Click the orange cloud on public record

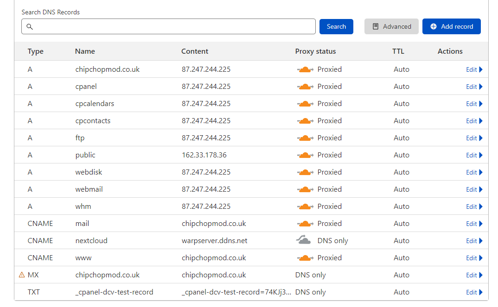pos(305,155)
